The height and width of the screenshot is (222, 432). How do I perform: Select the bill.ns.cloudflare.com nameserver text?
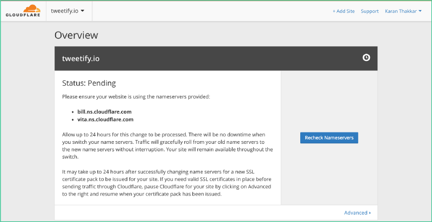pos(104,112)
